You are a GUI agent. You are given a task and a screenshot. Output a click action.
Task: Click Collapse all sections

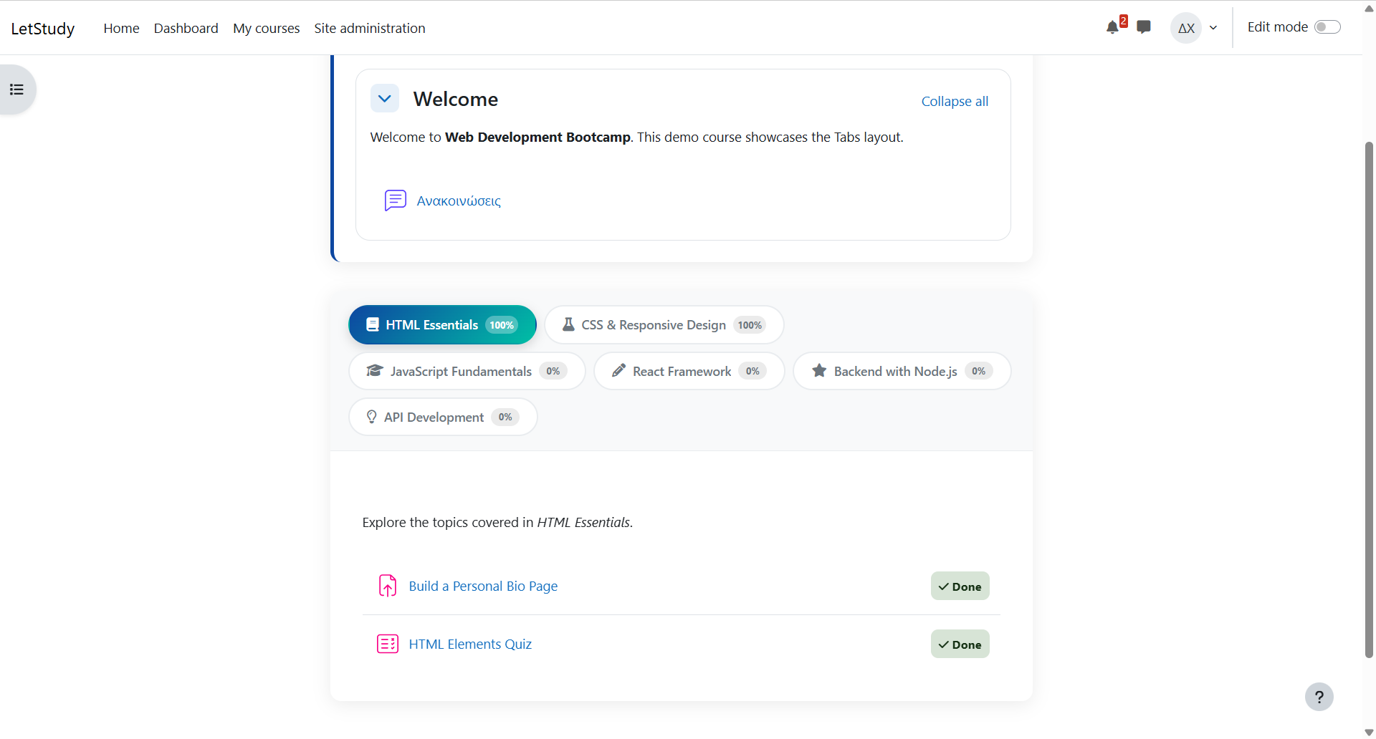(x=955, y=102)
